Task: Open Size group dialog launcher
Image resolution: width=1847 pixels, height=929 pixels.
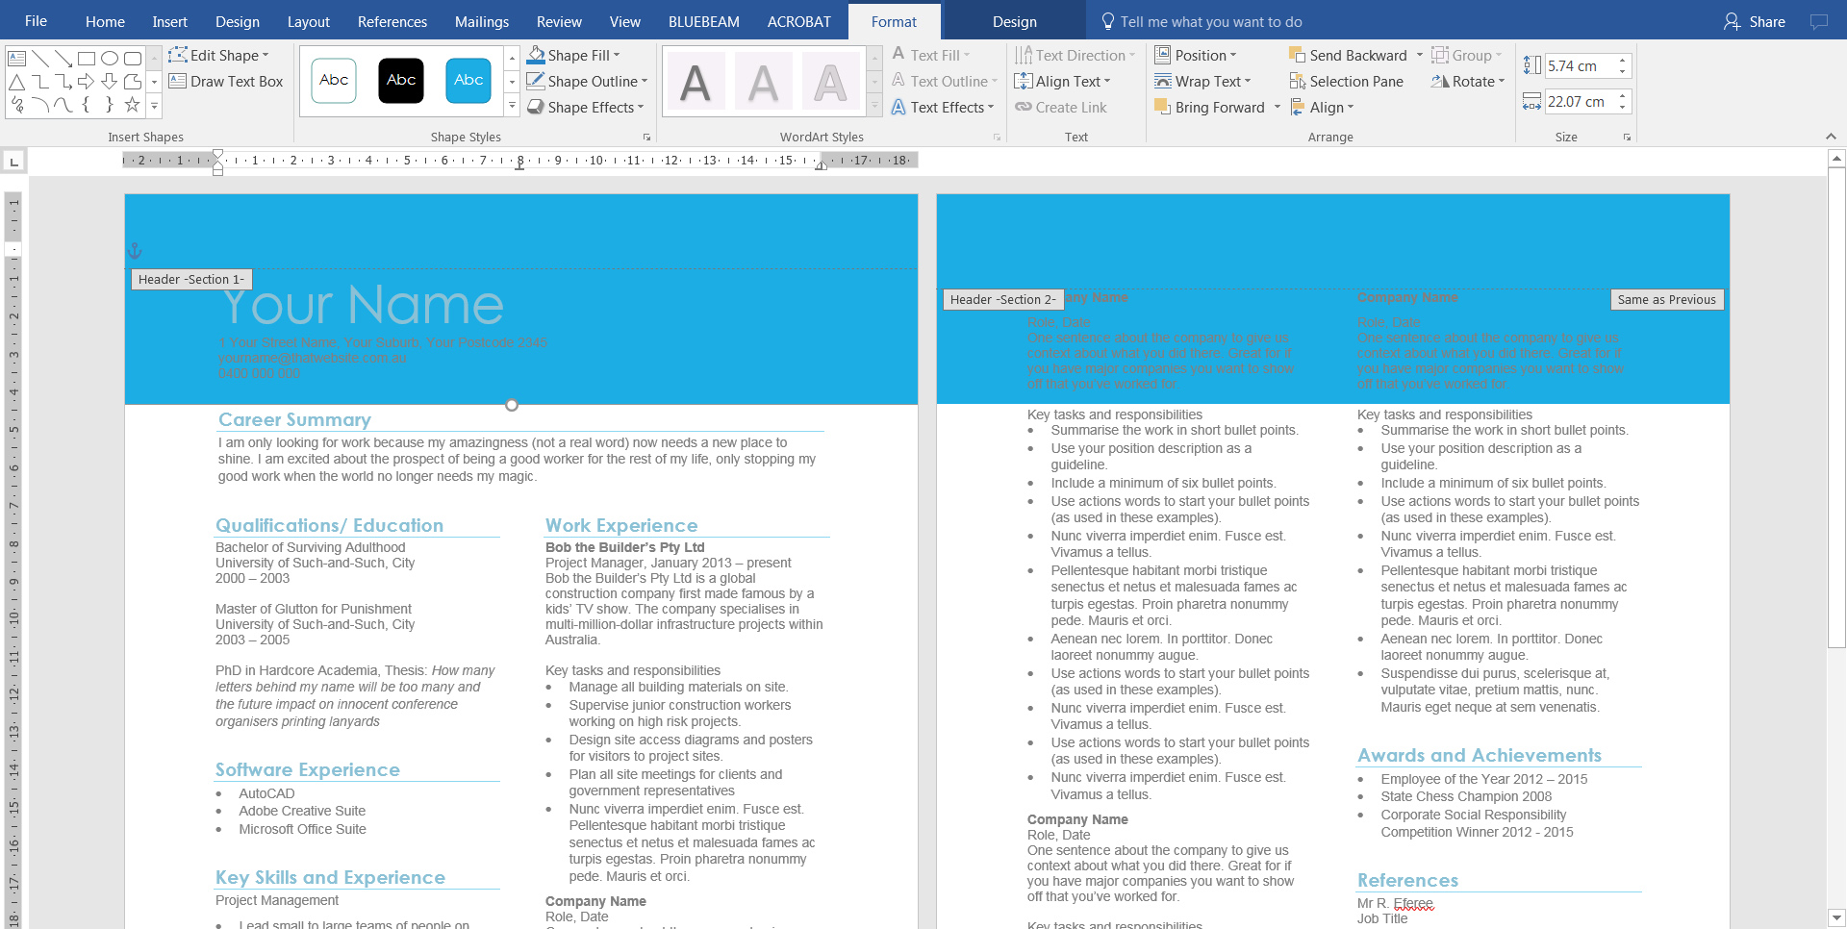Action: pos(1628,138)
